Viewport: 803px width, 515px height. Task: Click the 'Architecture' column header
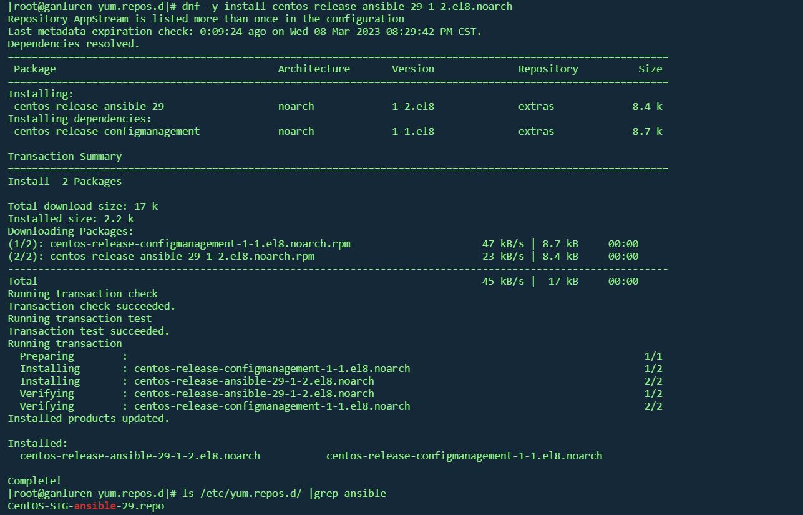pos(314,69)
